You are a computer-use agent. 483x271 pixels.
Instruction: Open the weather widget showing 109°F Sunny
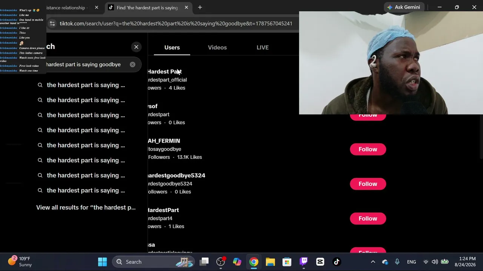pyautogui.click(x=20, y=262)
